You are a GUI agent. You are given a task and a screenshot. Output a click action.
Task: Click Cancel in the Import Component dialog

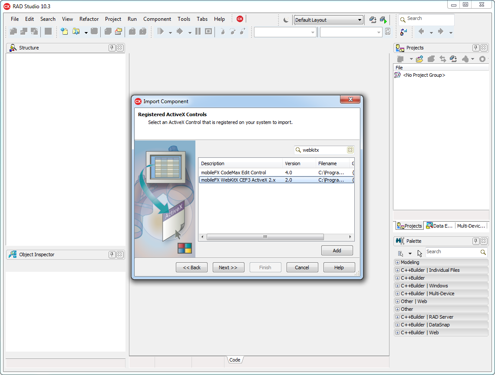tap(302, 267)
